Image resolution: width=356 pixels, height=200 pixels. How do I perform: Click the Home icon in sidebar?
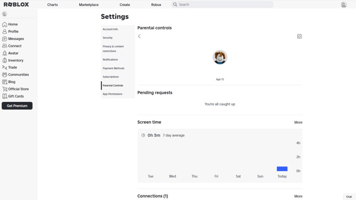5,24
